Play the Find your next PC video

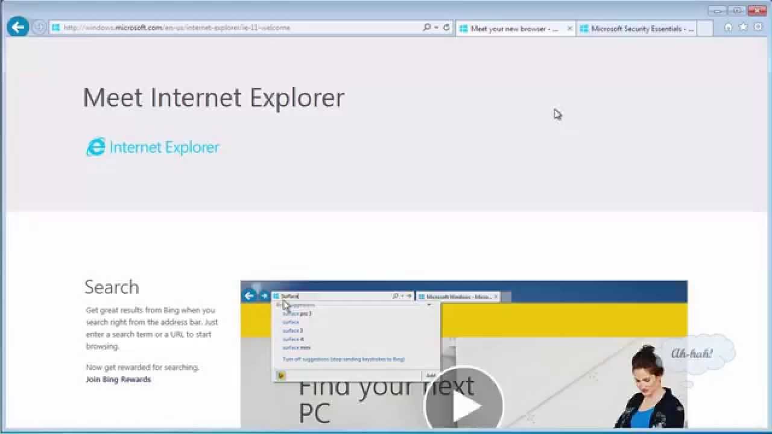463,405
